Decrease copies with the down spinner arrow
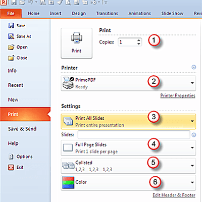Viewport: 202px width, 202px height. coord(138,44)
